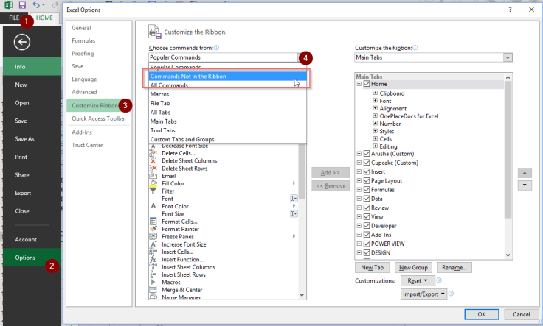543x326 pixels.
Task: Click the Filter command funnel icon
Action: tap(153, 191)
